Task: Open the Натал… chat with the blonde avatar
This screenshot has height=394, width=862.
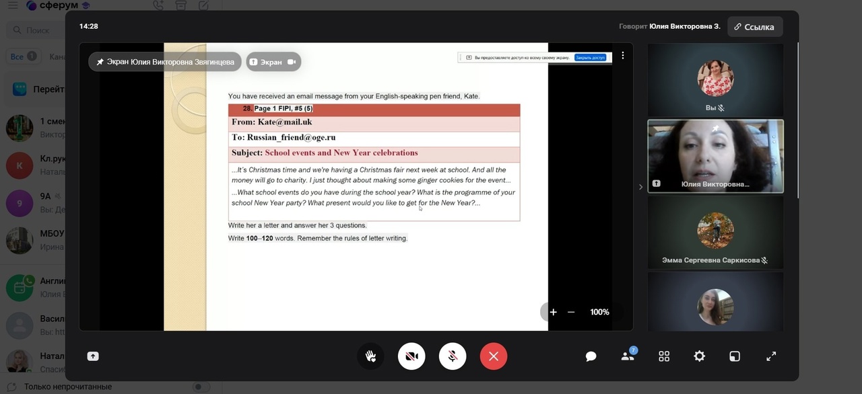Action: click(x=36, y=362)
